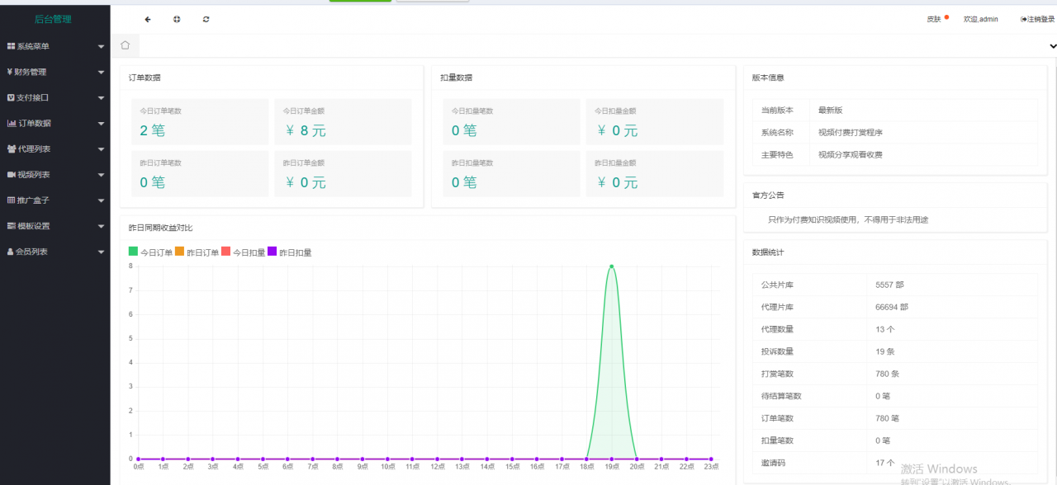Click the 模板设置 sidebar icon
The width and height of the screenshot is (1057, 485).
[x=12, y=225]
